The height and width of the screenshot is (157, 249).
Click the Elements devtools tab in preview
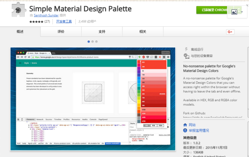click(31, 120)
